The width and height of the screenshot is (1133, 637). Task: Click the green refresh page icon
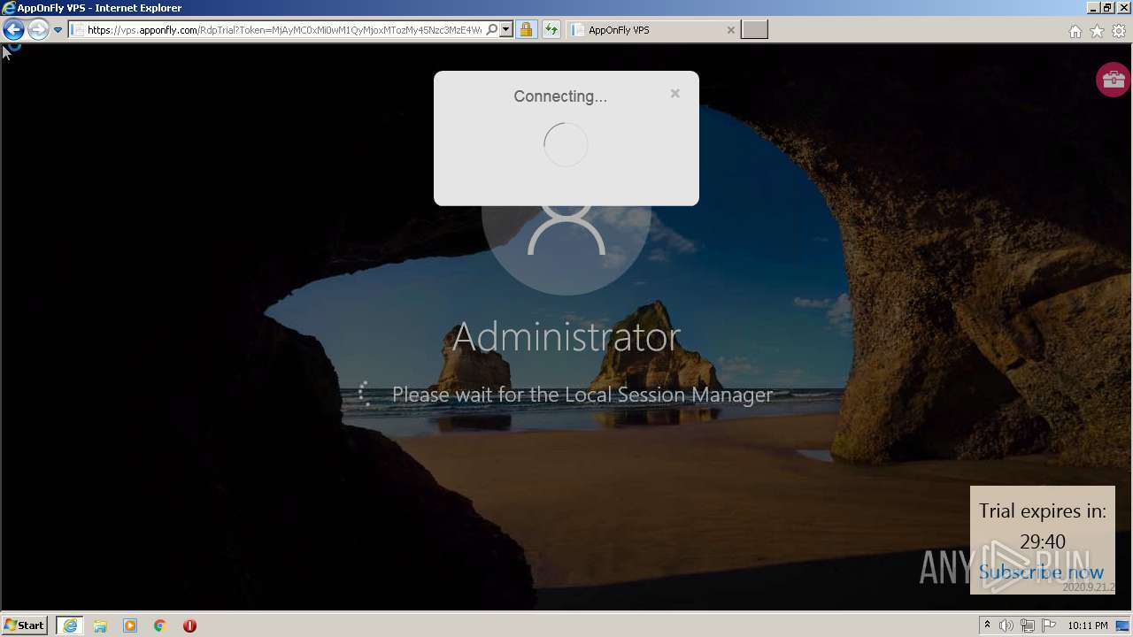click(551, 30)
